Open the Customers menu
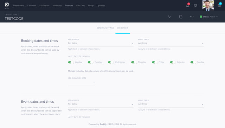Image resolution: width=225 pixels, height=128 pixels. (44, 6)
